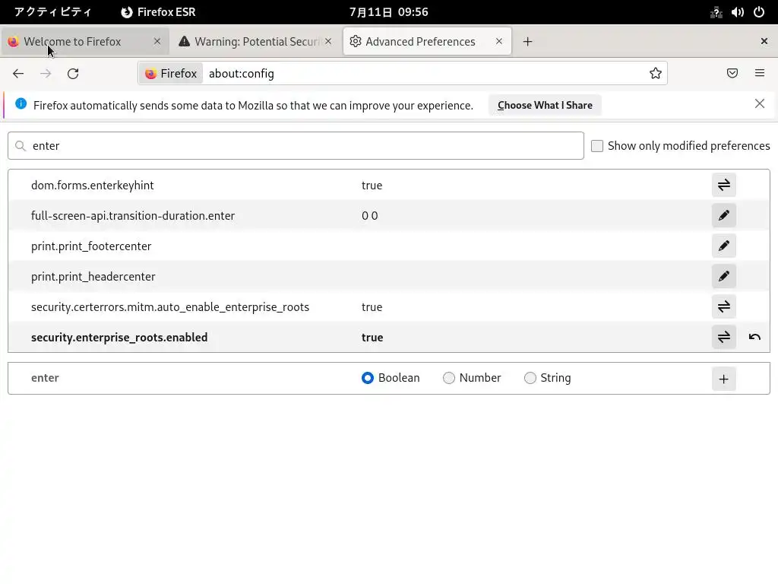Edit full-screen-api.transition-duration.enter value

click(724, 215)
